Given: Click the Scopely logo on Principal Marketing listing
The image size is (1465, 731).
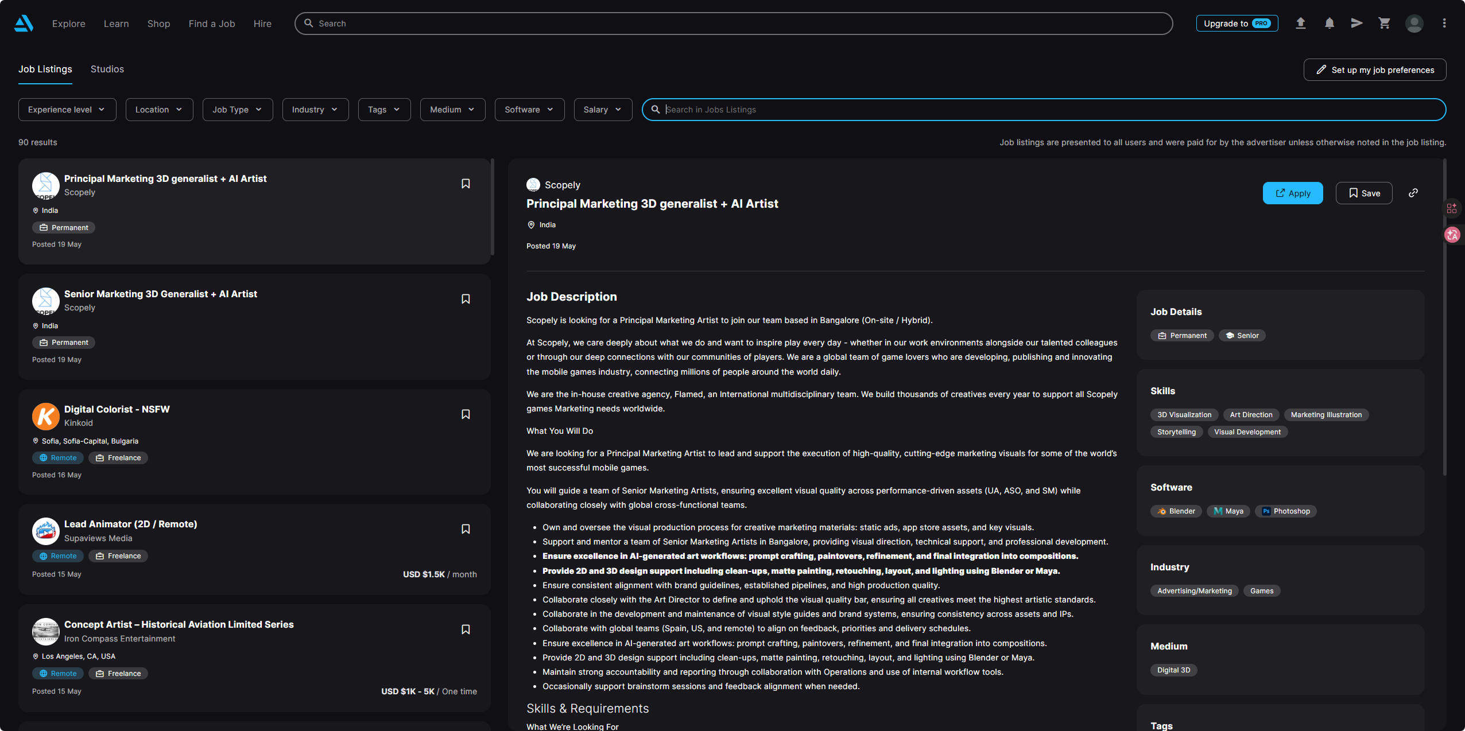Looking at the screenshot, I should click(46, 186).
